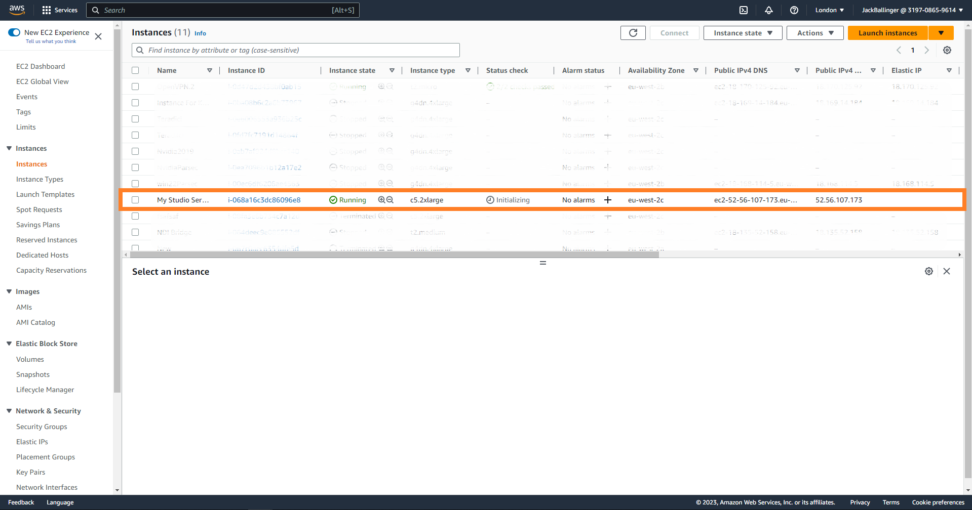Image resolution: width=972 pixels, height=510 pixels.
Task: Collapse the Images sidebar section
Action: click(9, 291)
